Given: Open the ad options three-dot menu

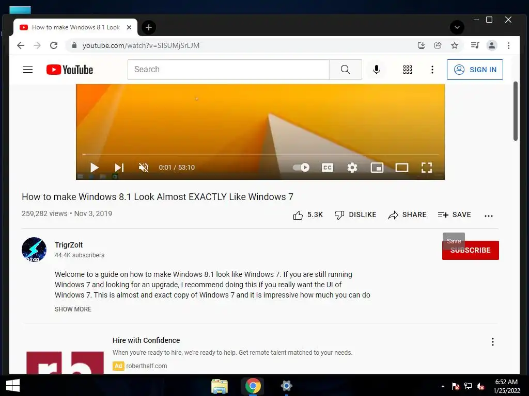Looking at the screenshot, I should [x=492, y=342].
